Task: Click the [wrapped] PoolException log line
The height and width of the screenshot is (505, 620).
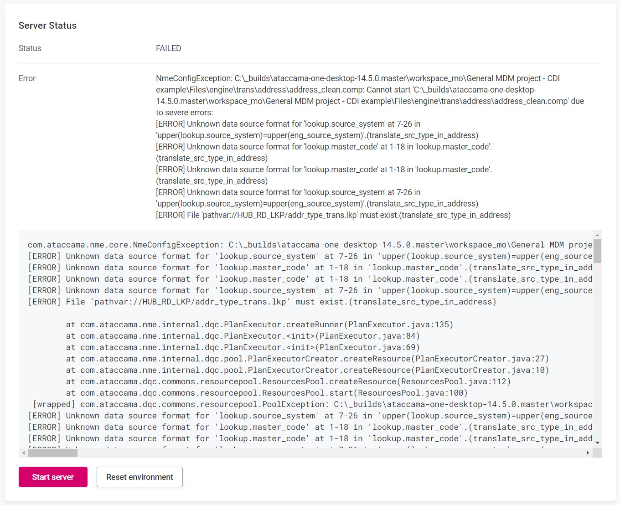Action: tap(312, 404)
